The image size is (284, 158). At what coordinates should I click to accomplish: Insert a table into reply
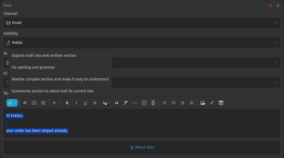[221, 103]
